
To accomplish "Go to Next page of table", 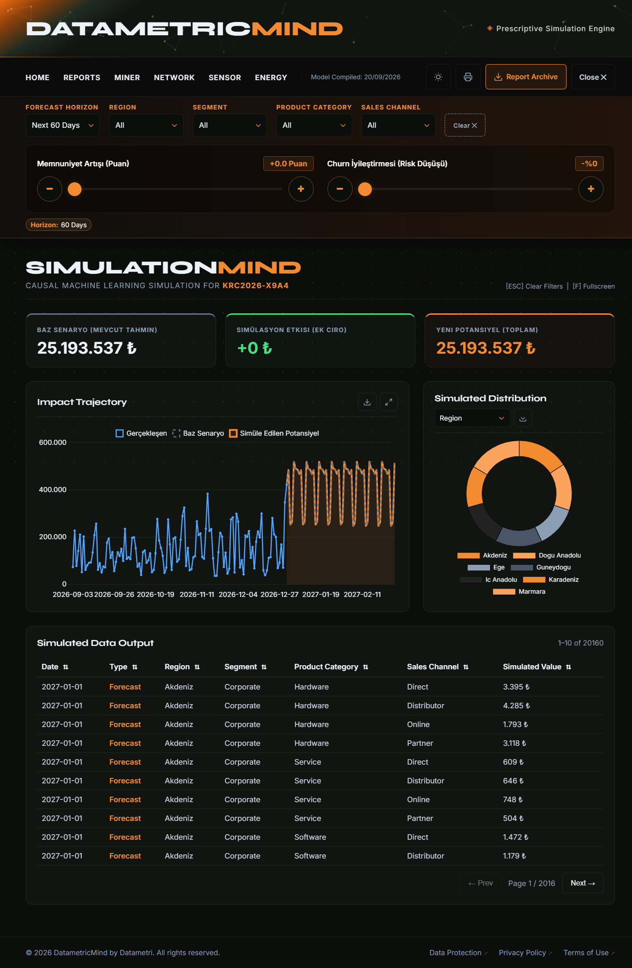I will coord(583,883).
